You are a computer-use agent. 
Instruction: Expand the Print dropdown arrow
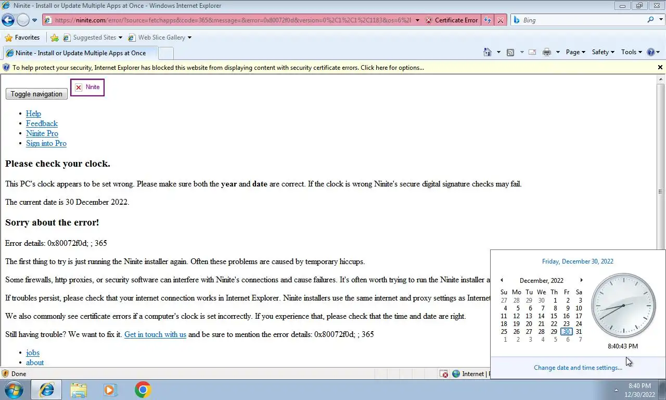558,52
